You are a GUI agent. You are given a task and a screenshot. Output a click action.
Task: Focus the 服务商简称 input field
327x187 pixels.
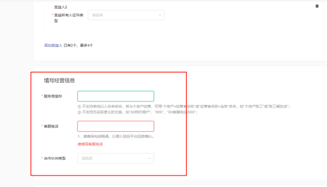[115, 96]
